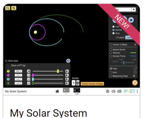This screenshot has width=145, height=118.
Task: Click the yellow sun in the play area
Action: pos(35,32)
